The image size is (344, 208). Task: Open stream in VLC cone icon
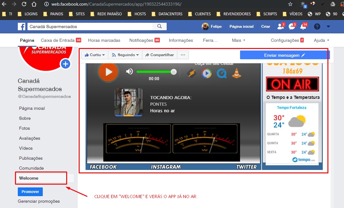coord(237,73)
